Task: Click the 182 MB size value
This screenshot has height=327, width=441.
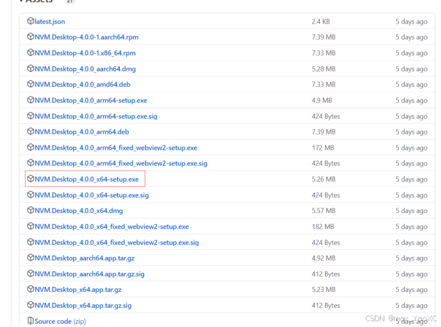Action: [x=323, y=226]
